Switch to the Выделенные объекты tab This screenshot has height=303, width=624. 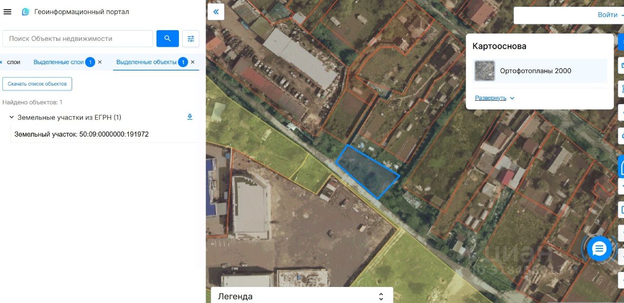pyautogui.click(x=147, y=62)
